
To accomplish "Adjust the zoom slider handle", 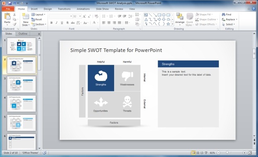I will (227, 153).
